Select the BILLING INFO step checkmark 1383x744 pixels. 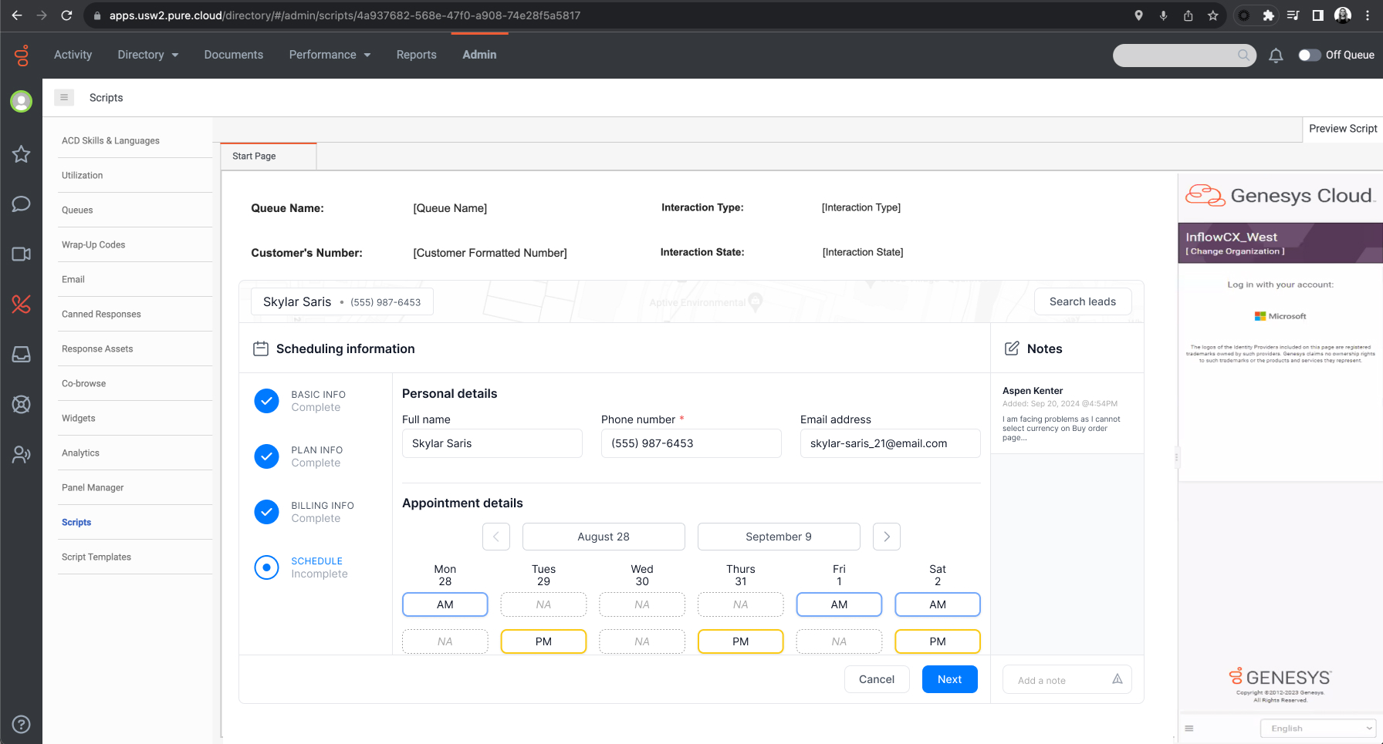(266, 512)
